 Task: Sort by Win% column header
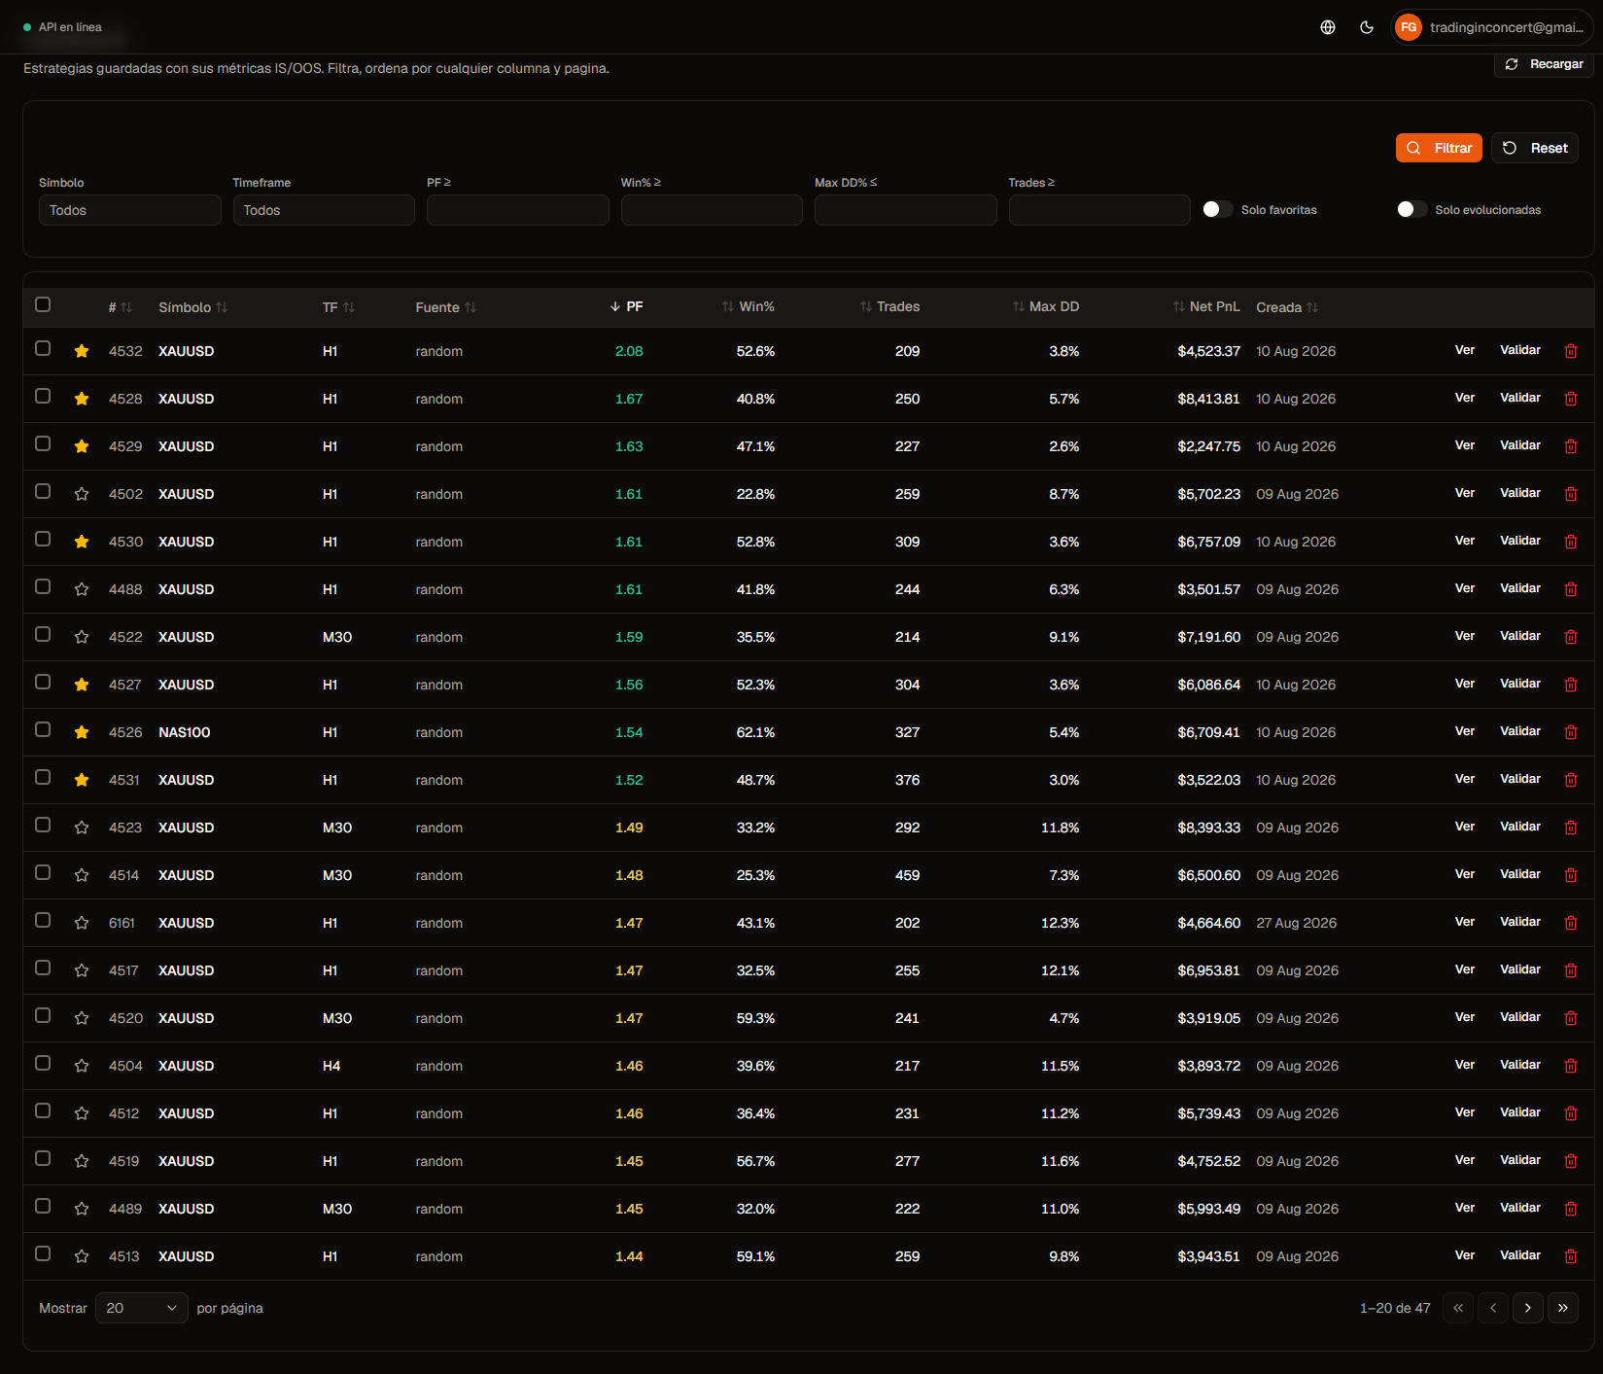pos(749,306)
